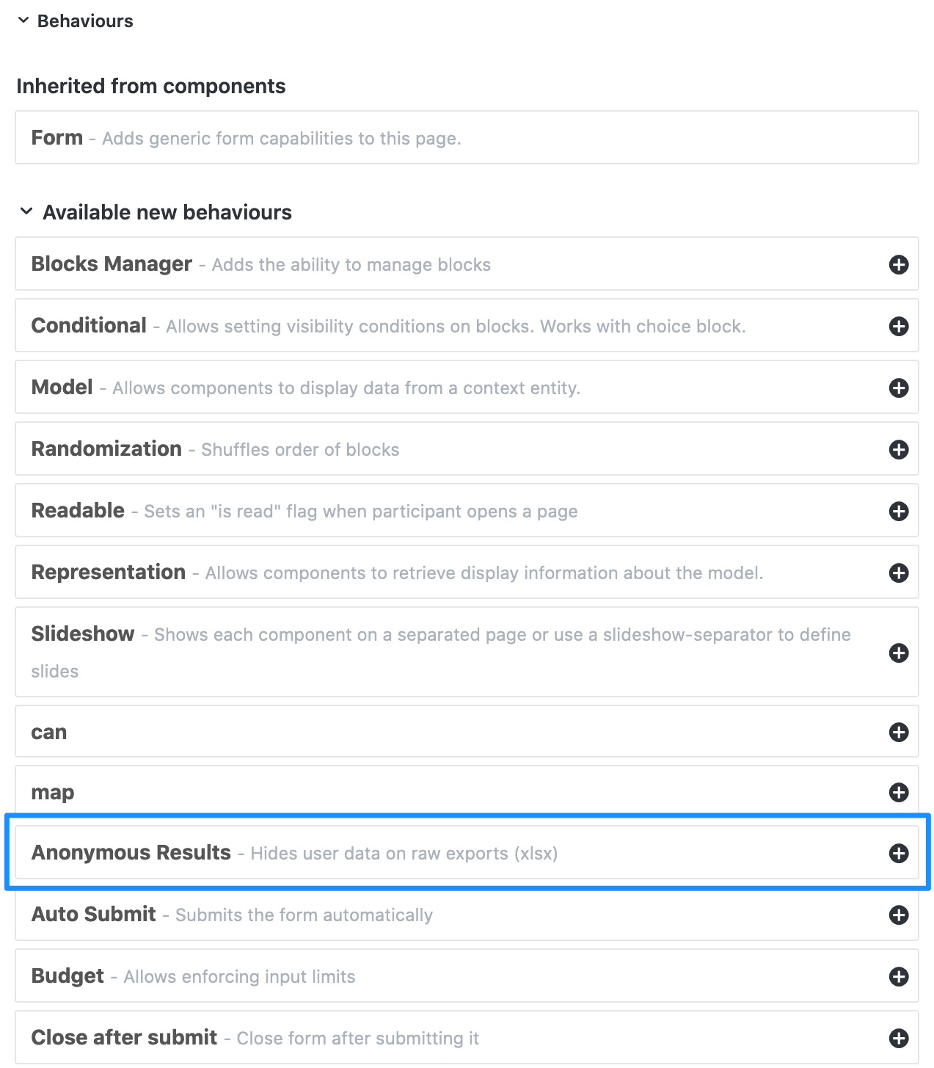Add the Readable behaviour plus icon
This screenshot has height=1068, width=934.
[x=899, y=511]
